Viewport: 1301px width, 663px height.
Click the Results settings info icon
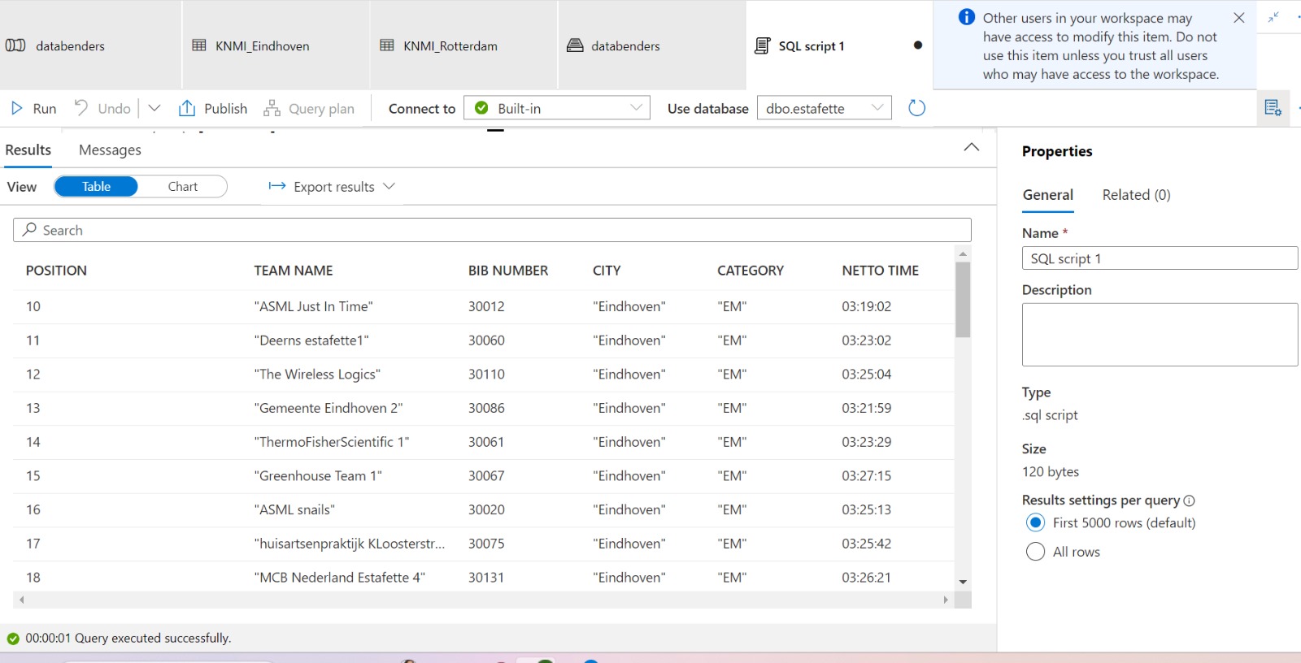click(x=1189, y=500)
